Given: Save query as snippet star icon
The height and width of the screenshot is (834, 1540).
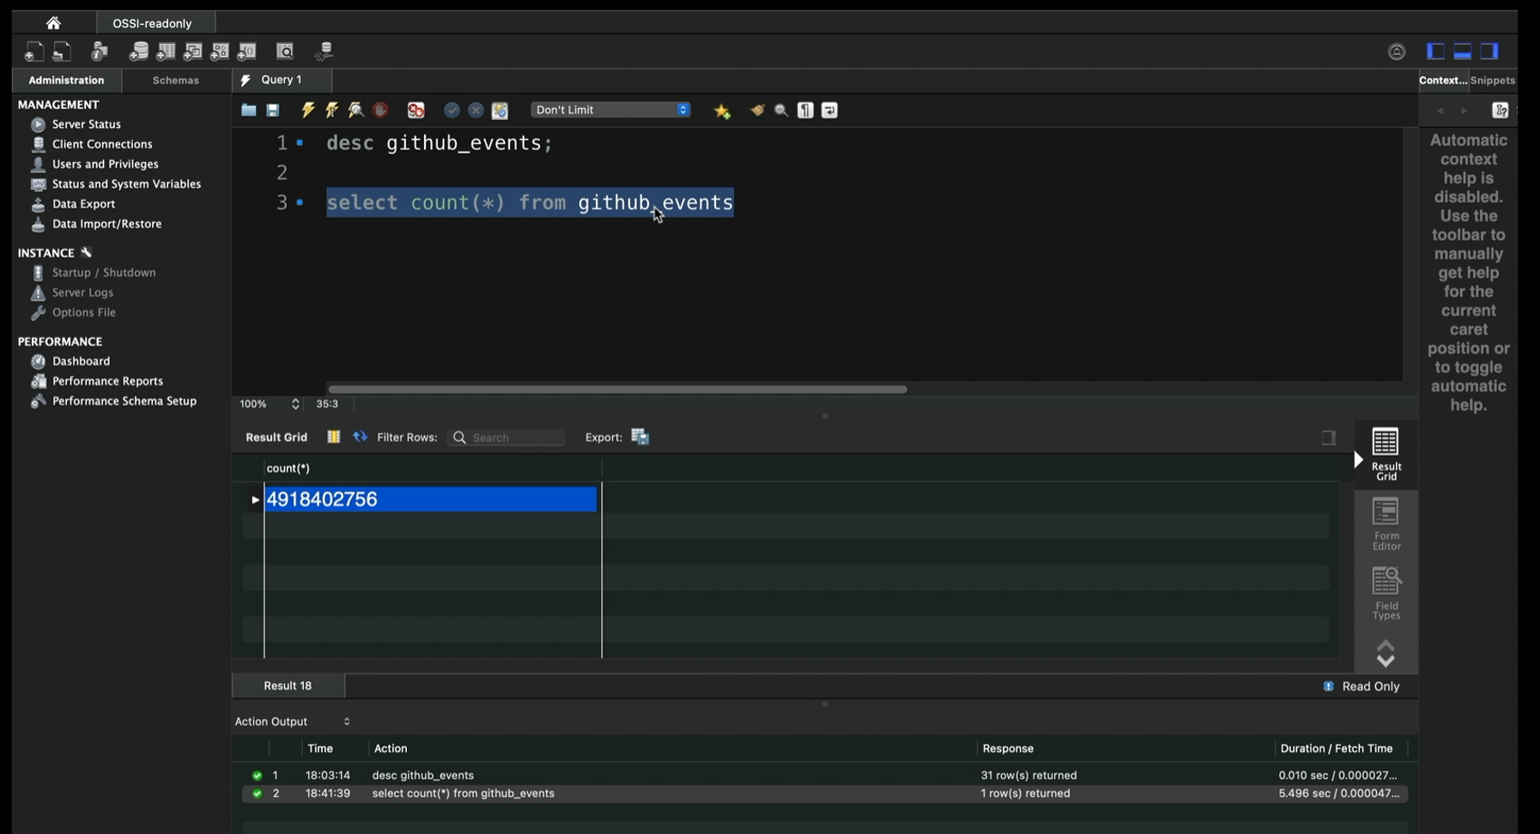Looking at the screenshot, I should click(723, 111).
